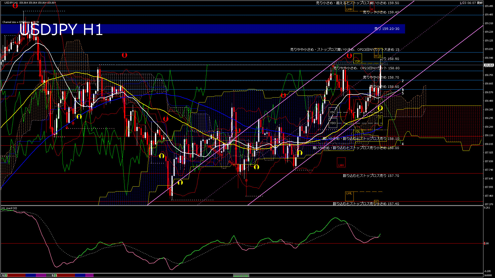Click the yellow up-arrow icon below the sideways range
Viewport: 495px width, 278px height.
tap(162, 156)
